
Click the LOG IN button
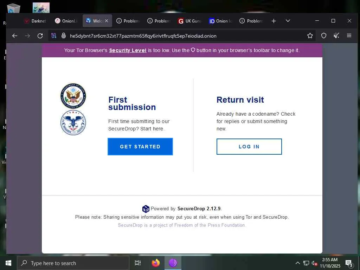point(249,147)
